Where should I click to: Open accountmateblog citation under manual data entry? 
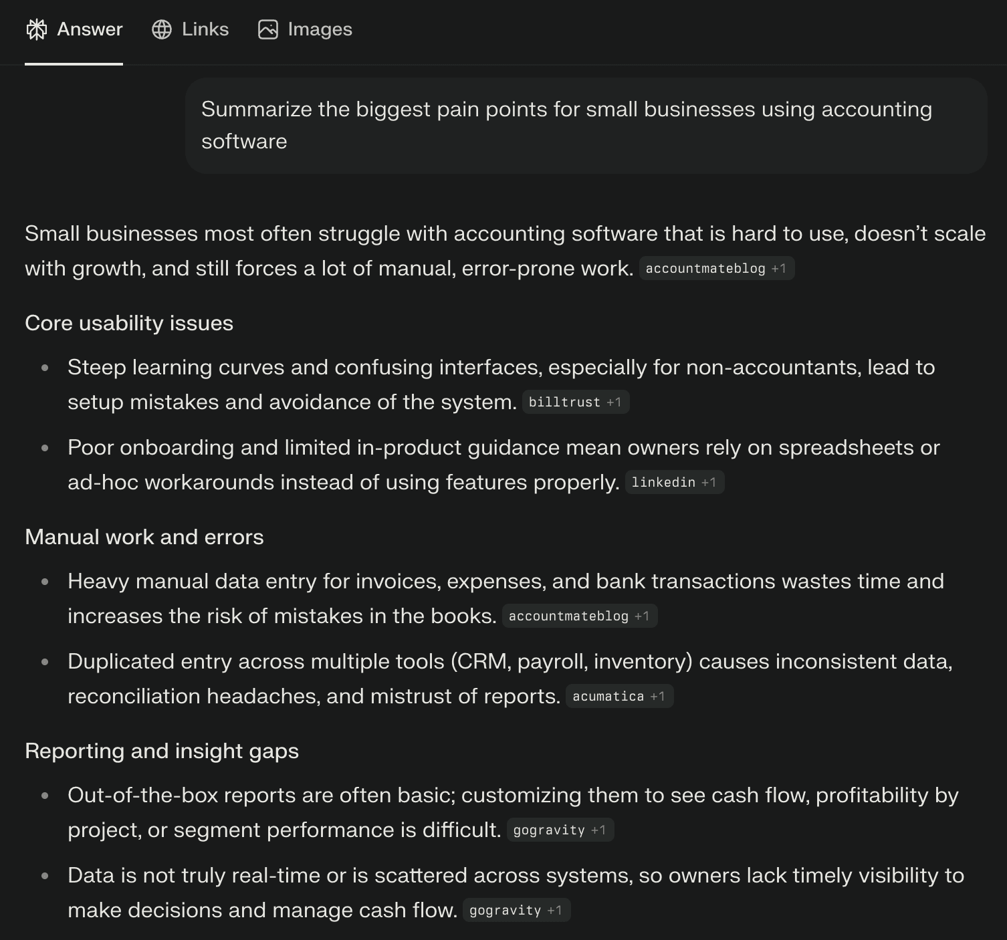point(579,616)
